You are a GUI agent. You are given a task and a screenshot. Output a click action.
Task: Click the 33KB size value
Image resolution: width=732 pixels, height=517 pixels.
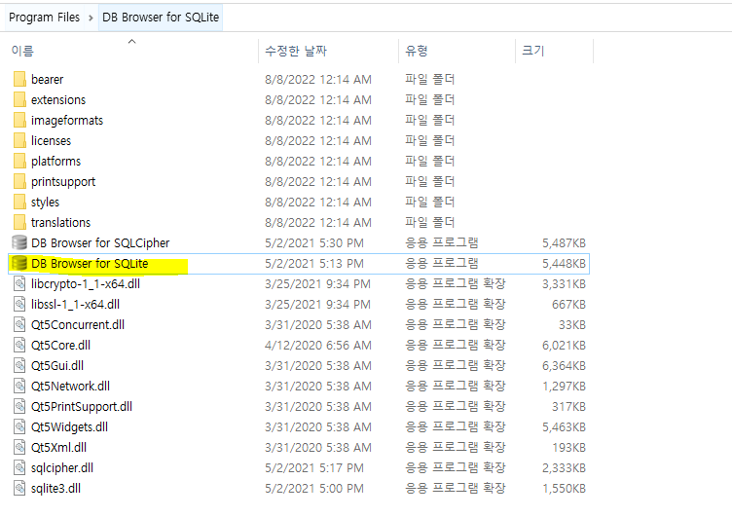point(572,324)
